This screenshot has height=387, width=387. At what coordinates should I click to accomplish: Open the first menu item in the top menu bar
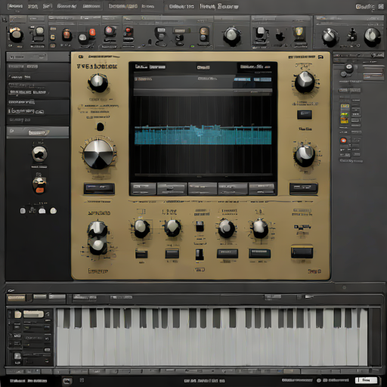[15, 6]
